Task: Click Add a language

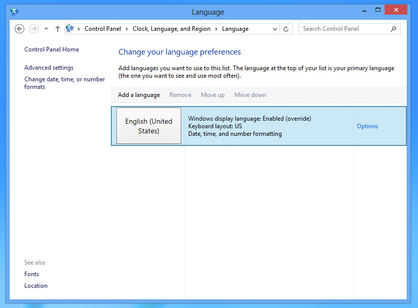Action: tap(139, 95)
